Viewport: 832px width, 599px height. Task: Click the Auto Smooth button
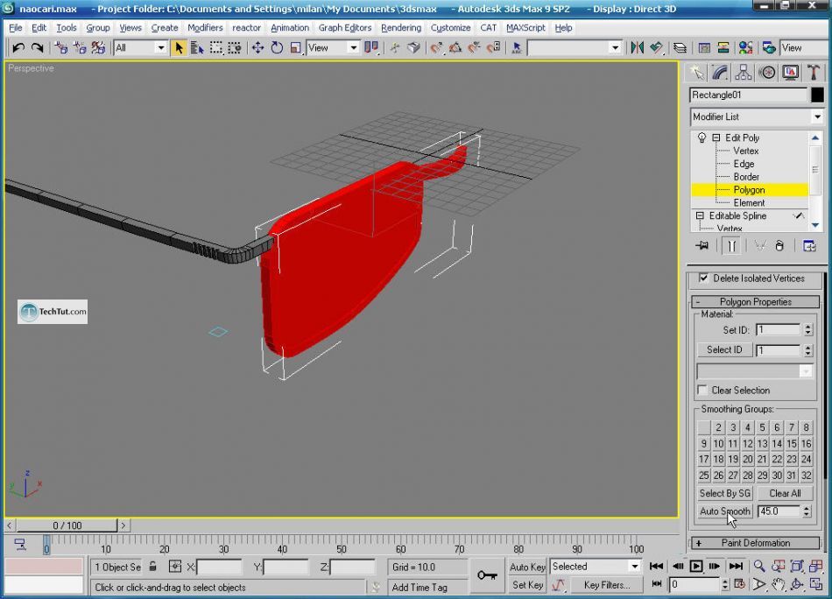point(724,511)
